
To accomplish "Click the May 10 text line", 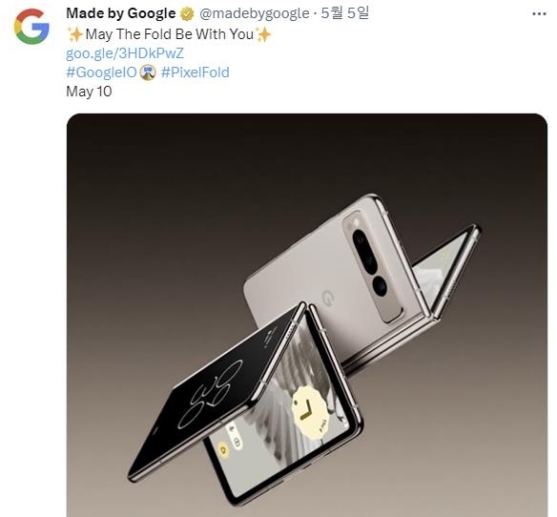I will (x=89, y=92).
